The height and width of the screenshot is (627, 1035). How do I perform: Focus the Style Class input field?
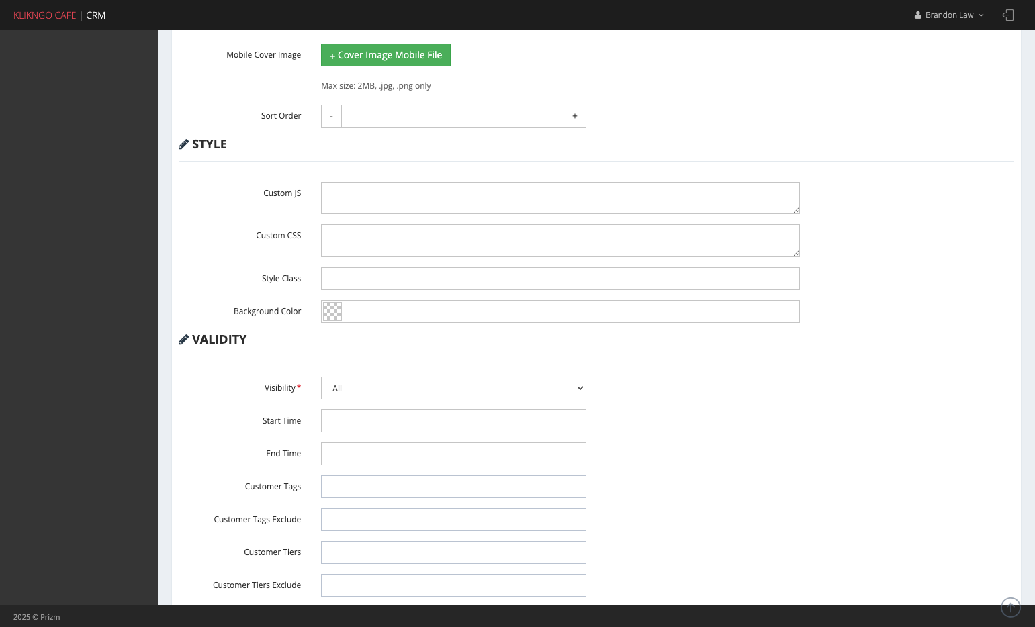pos(560,279)
